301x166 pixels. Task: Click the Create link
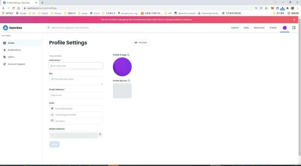pos(273,28)
